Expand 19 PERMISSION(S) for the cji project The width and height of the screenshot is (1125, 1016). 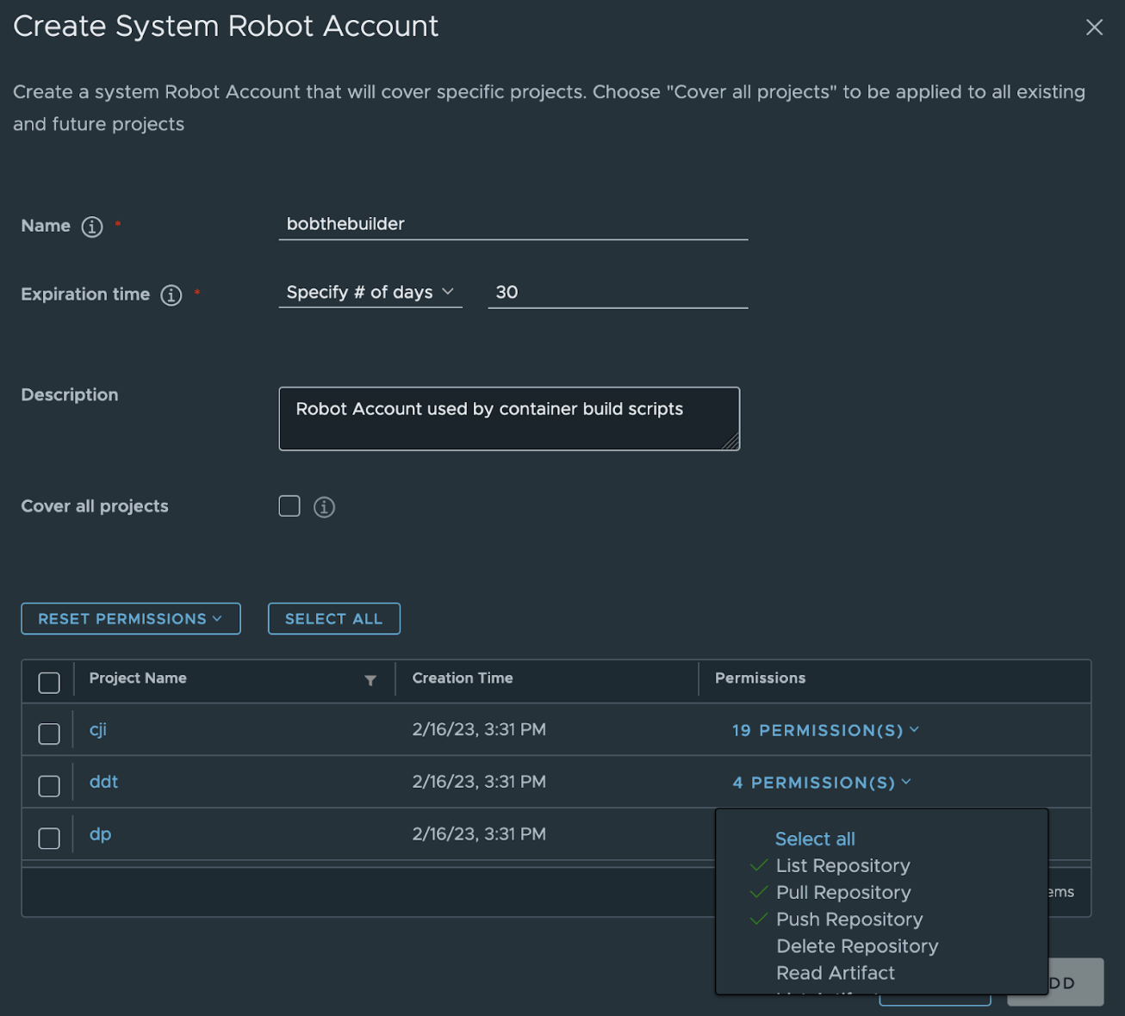point(824,729)
